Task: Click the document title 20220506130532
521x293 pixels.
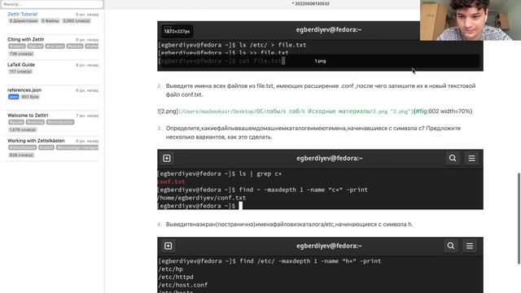Action: click(x=311, y=3)
